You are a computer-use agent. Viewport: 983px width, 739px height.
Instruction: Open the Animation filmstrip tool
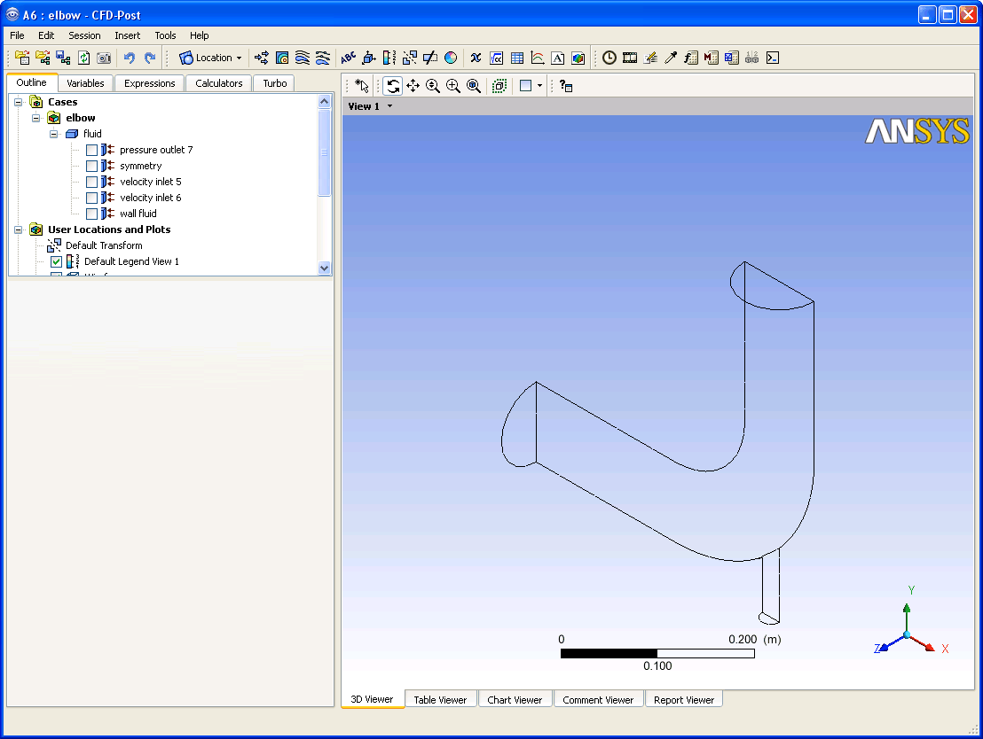click(x=629, y=58)
